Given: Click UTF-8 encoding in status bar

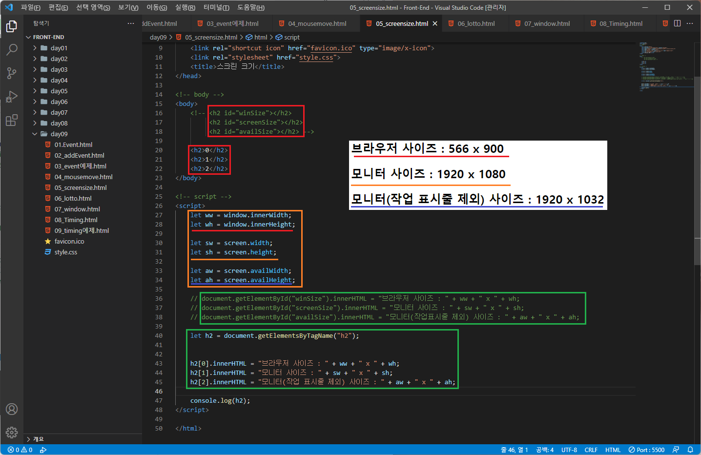Looking at the screenshot, I should point(569,450).
